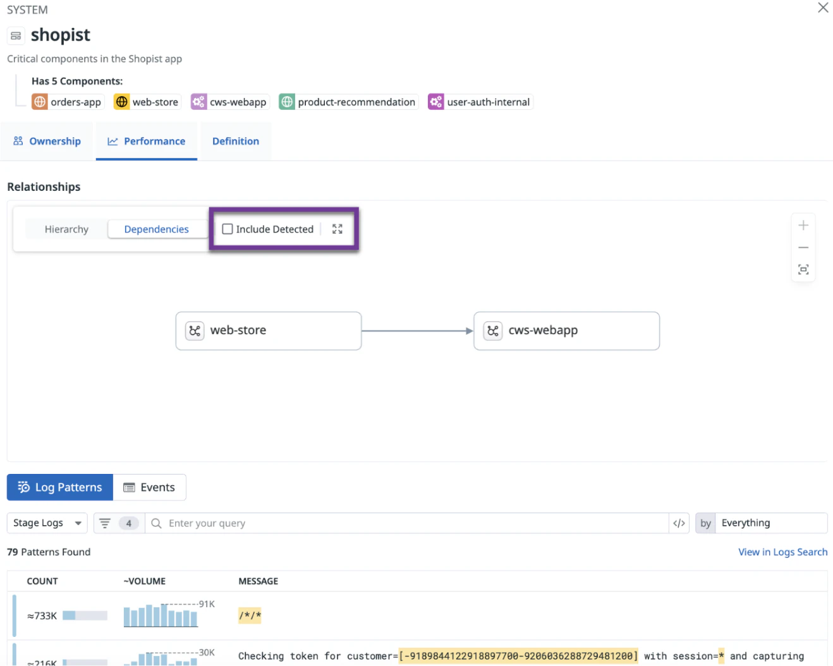The width and height of the screenshot is (833, 666).
Task: Open the Checking token for customer pattern
Action: click(417, 655)
